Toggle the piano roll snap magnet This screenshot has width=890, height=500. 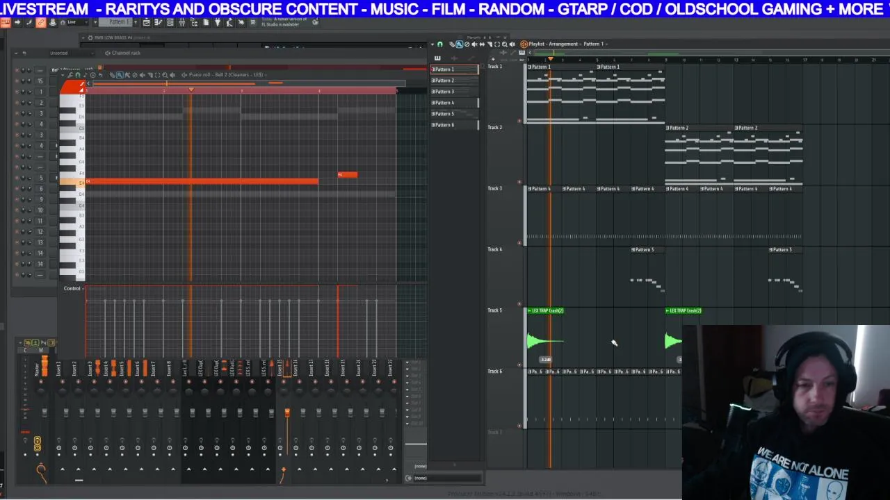coord(78,74)
